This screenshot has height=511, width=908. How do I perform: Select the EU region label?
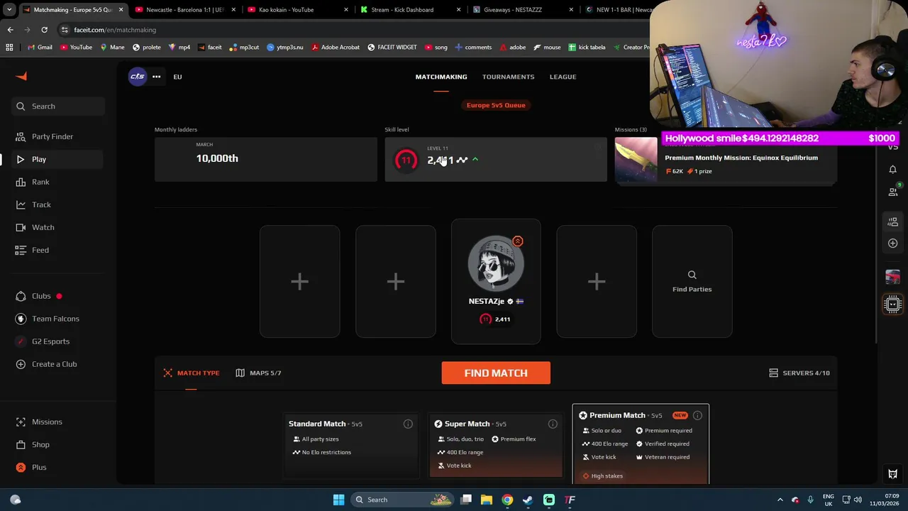[177, 77]
